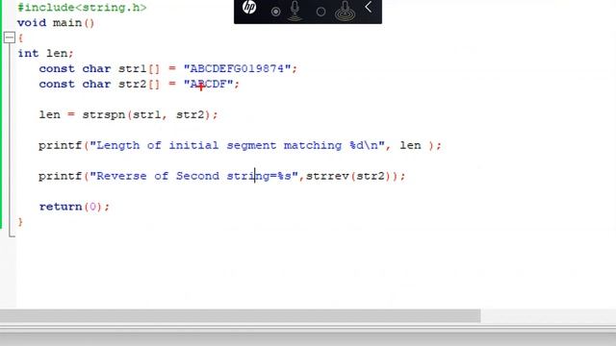
Task: Click 'str2[]' variable name in declaration
Action: click(139, 84)
